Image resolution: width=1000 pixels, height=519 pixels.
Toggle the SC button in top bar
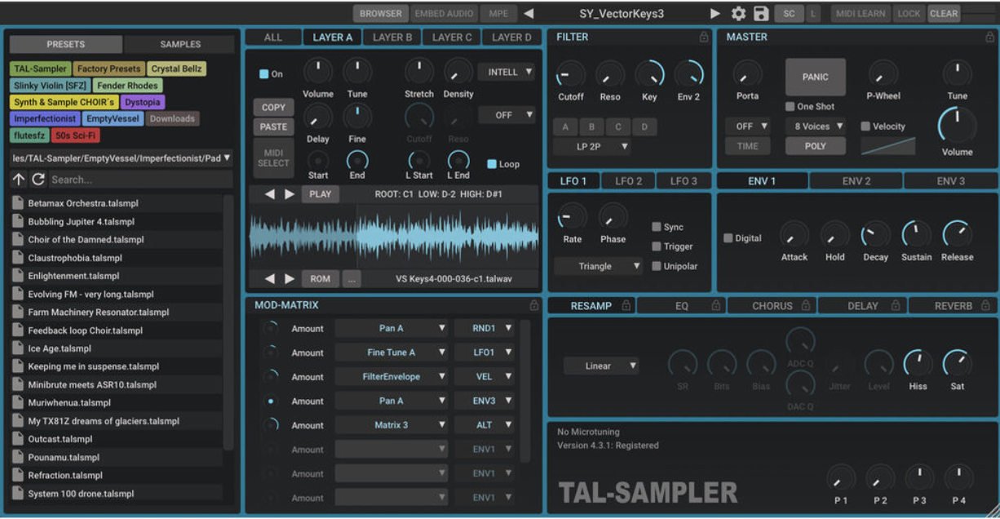click(789, 13)
